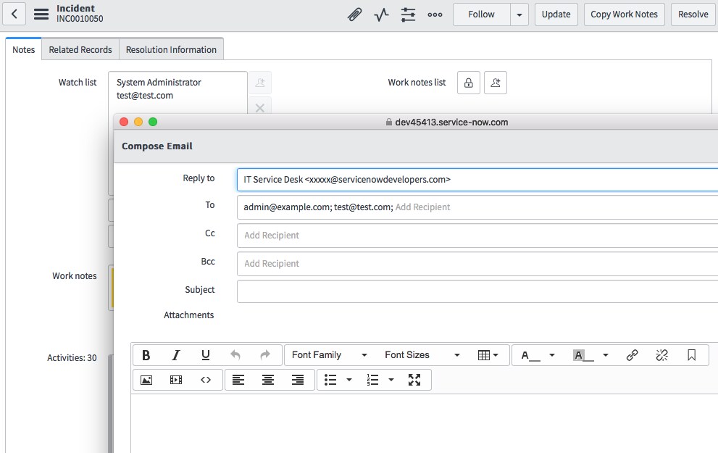Remove link with broken chain icon
Viewport: 718px width, 453px height.
pyautogui.click(x=662, y=355)
